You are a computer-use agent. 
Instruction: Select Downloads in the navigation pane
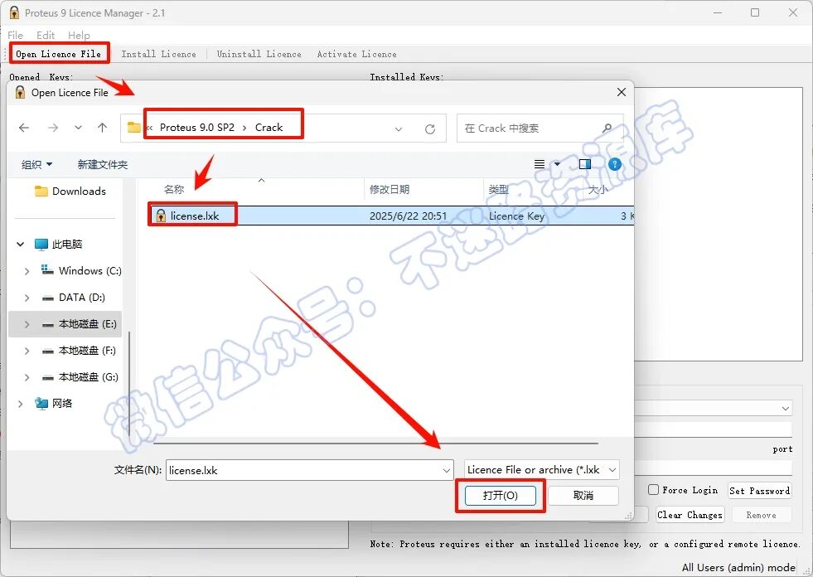point(70,191)
